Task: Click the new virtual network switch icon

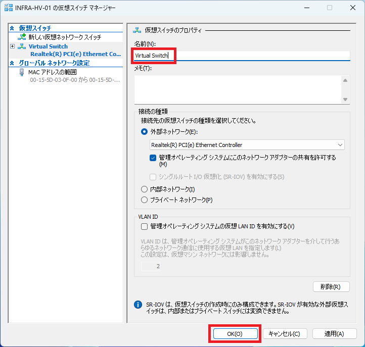Action: pyautogui.click(x=22, y=37)
